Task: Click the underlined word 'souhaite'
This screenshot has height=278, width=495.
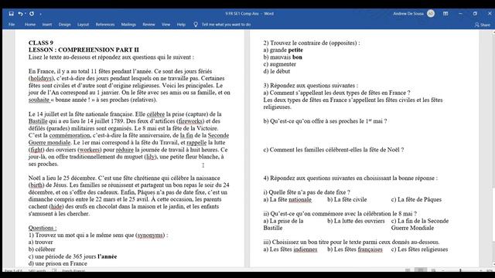Action: 39,100
